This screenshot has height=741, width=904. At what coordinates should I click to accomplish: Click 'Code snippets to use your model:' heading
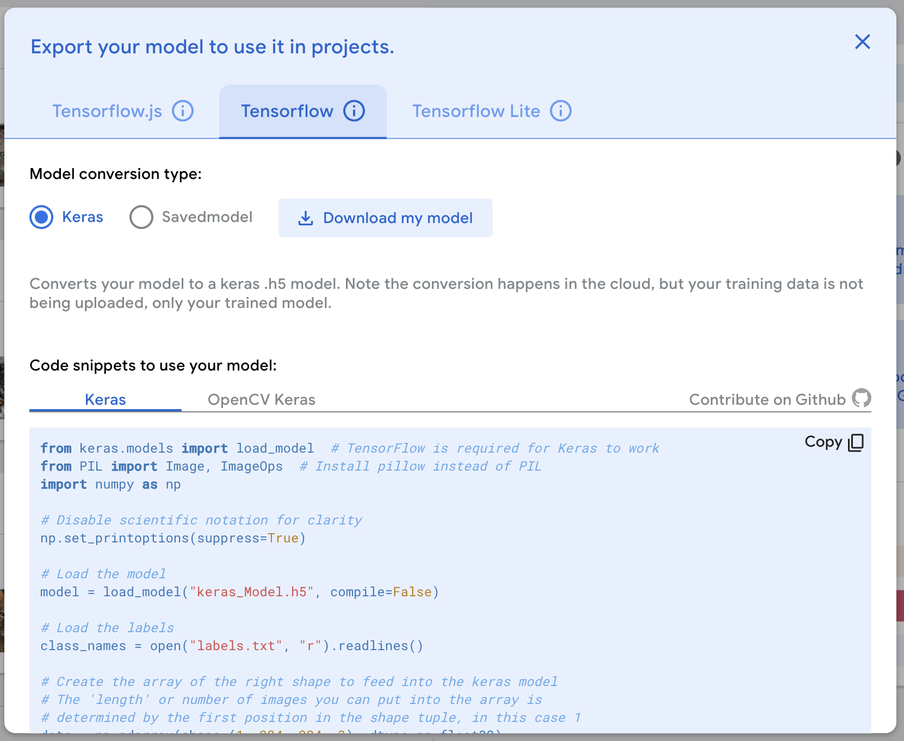pos(153,366)
